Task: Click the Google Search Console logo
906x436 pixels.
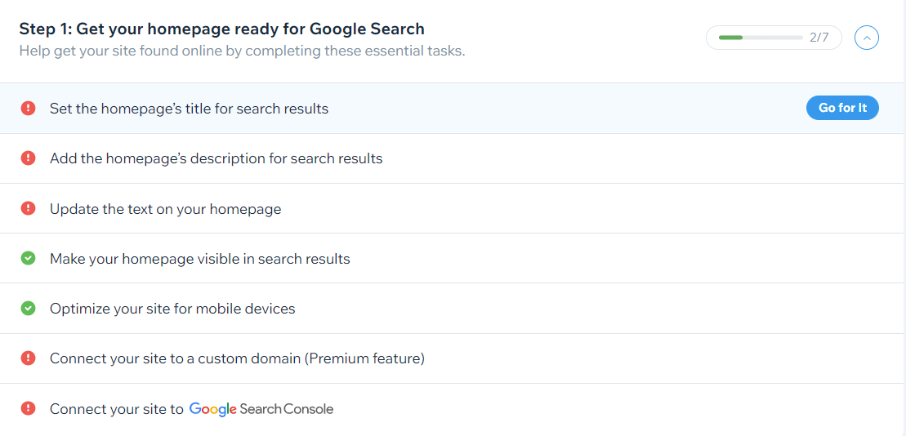Action: pyautogui.click(x=261, y=409)
